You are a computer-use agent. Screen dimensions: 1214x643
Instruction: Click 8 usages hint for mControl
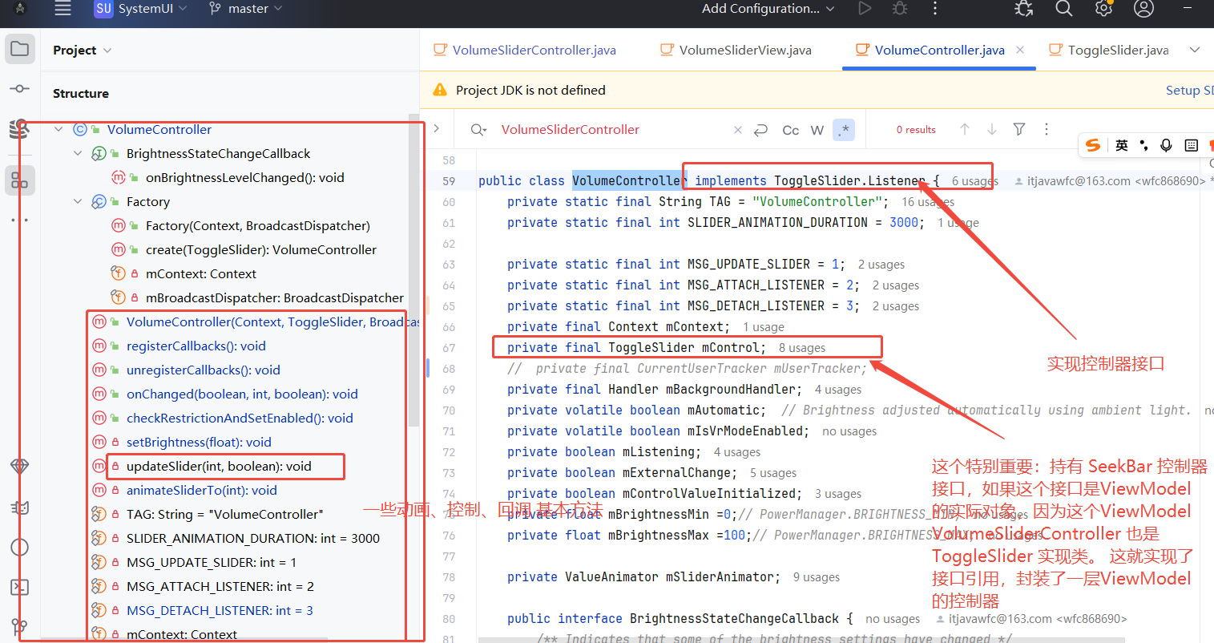pyautogui.click(x=801, y=348)
